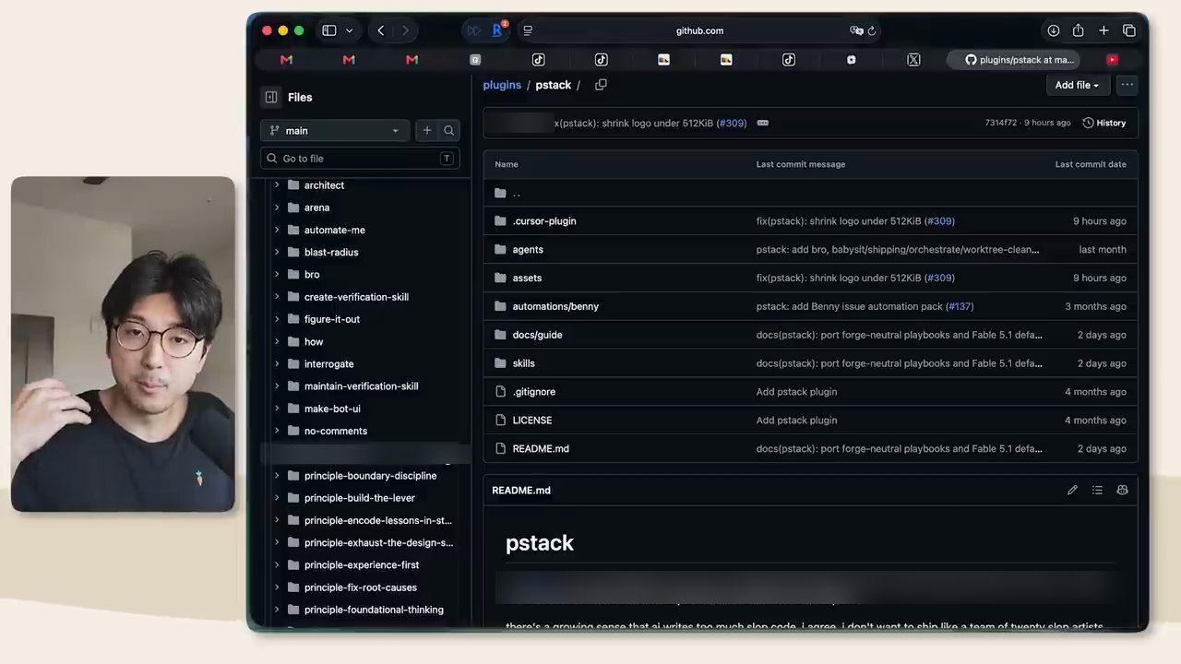Image resolution: width=1181 pixels, height=664 pixels.
Task: Select make-bot-ui in the file tree
Action: [332, 409]
